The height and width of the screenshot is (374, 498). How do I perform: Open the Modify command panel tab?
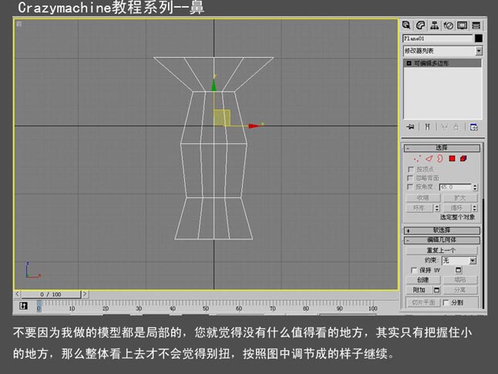pos(420,25)
